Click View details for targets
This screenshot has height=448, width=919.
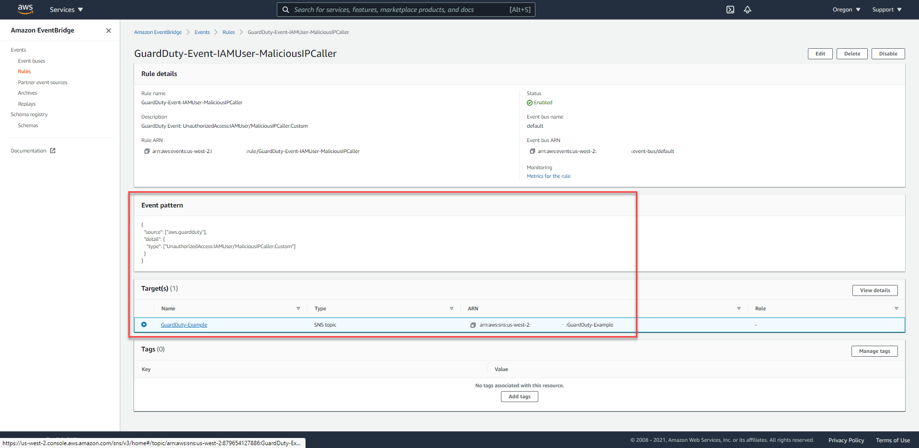(875, 290)
